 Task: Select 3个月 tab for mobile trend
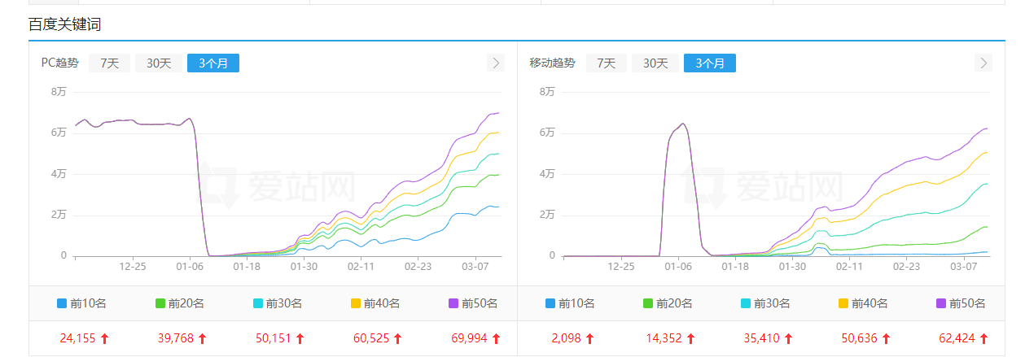tap(709, 63)
